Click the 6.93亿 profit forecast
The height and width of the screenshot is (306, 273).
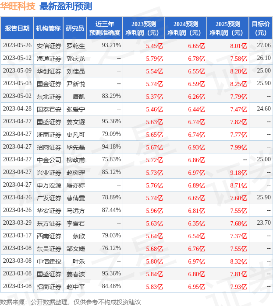197,148
